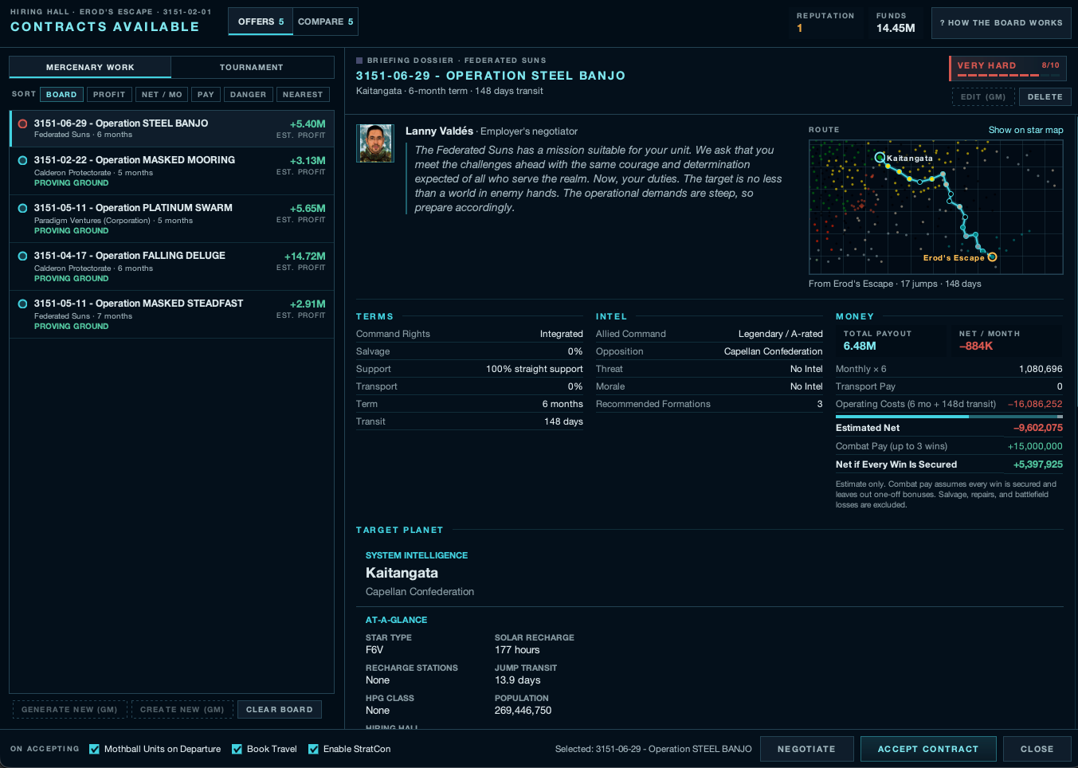The image size is (1078, 768).
Task: Click the status circle beside Operation MASKED STEADFAST
Action: pos(22,304)
